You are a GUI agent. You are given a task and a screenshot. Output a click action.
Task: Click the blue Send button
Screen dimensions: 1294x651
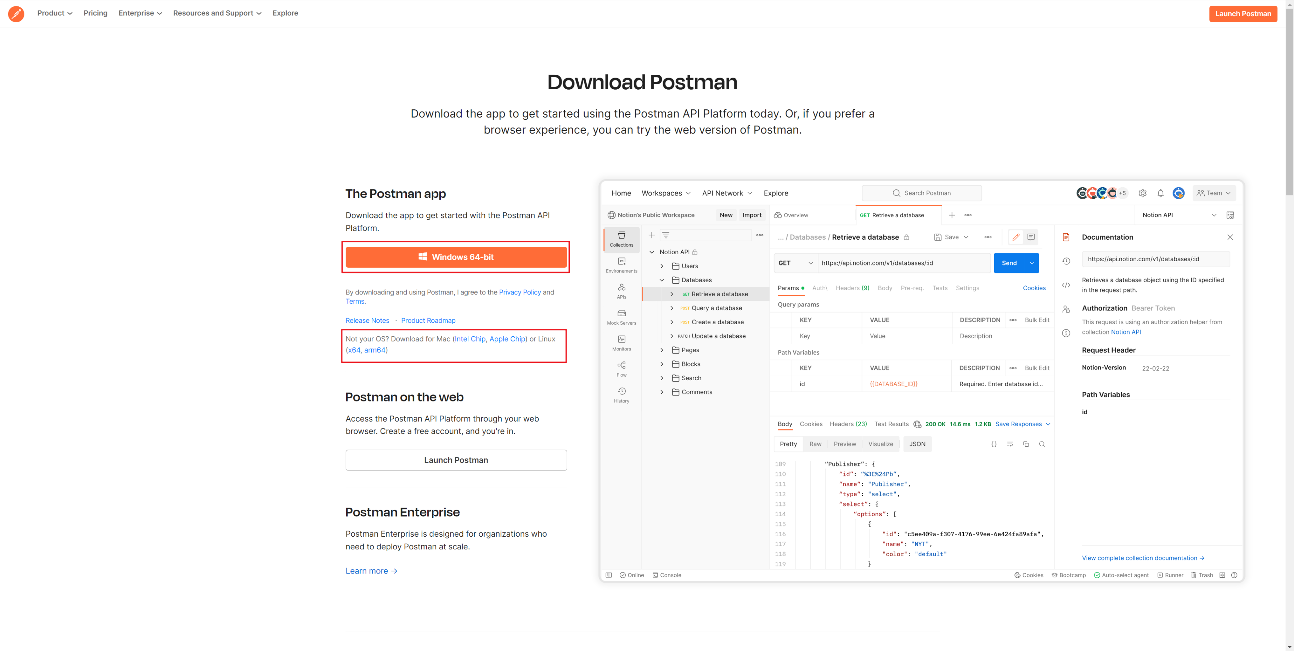click(1009, 263)
